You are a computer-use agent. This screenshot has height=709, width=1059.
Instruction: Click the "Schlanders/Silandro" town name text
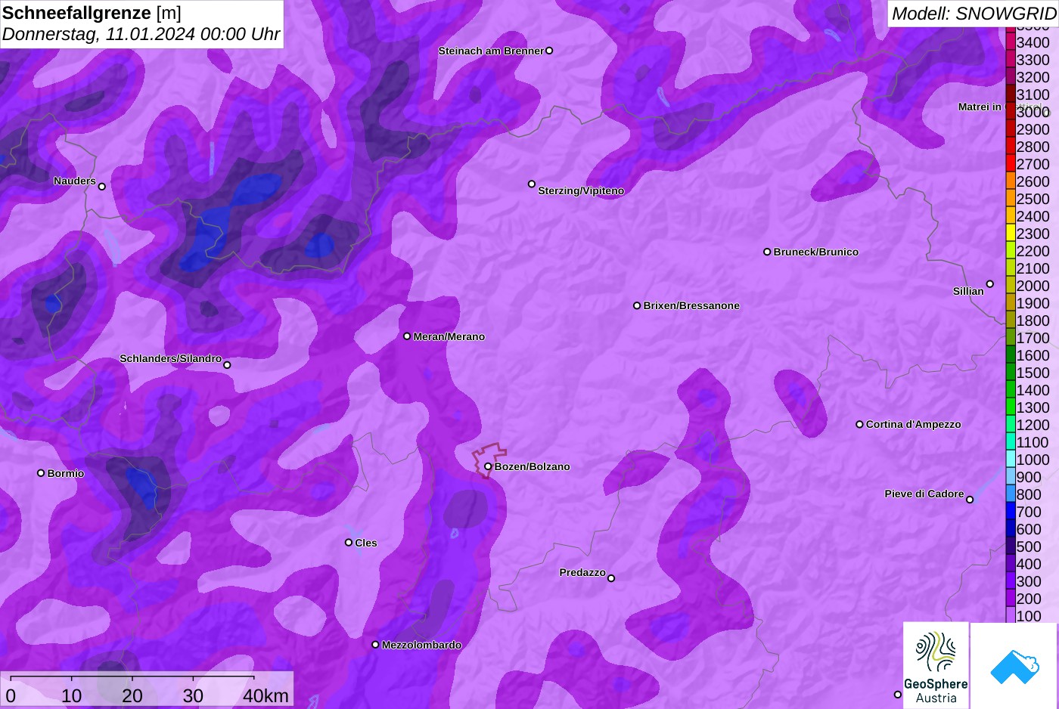(171, 358)
